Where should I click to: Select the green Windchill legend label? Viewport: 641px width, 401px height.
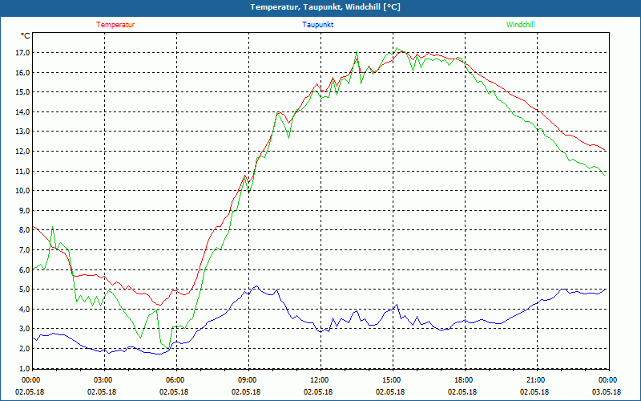click(x=520, y=25)
